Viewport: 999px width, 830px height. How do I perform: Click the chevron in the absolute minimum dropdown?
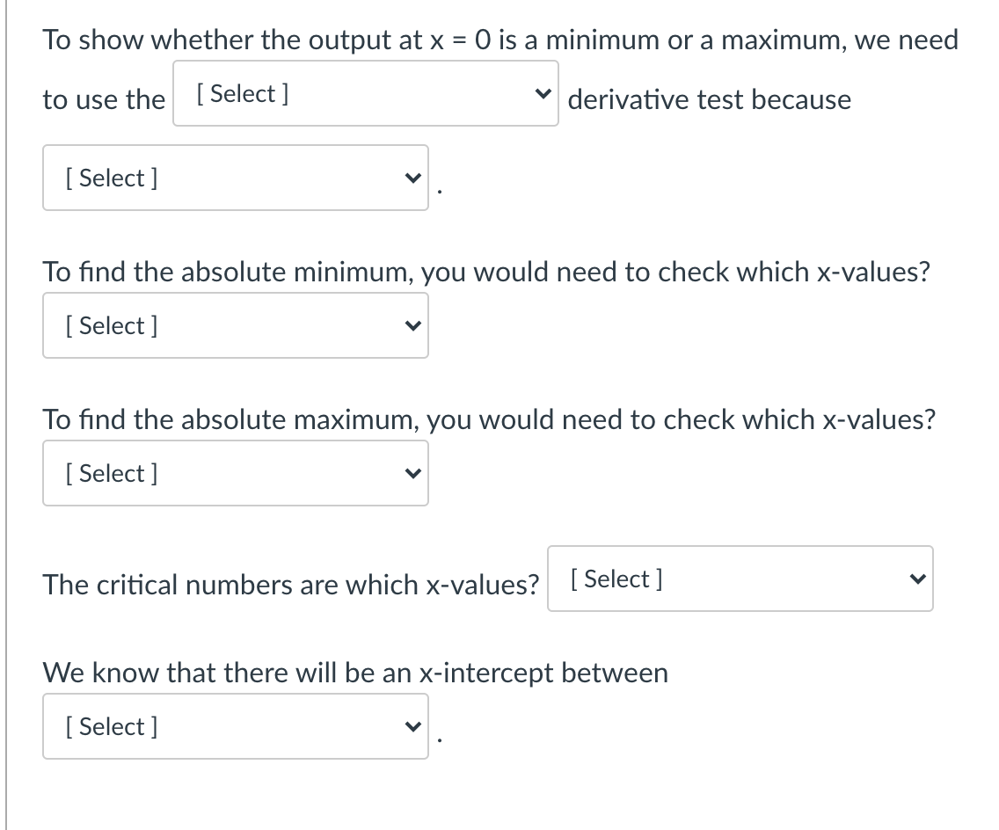413,325
